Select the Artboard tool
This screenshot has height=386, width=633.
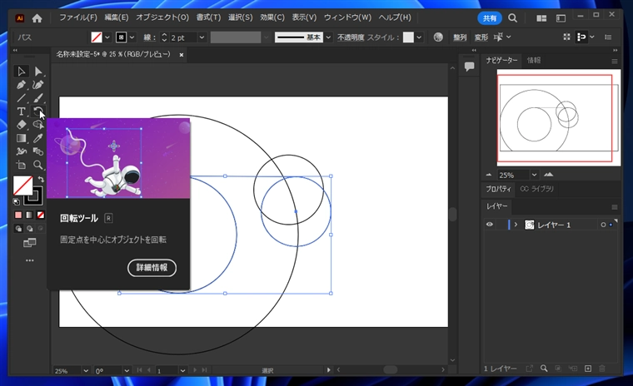point(21,165)
